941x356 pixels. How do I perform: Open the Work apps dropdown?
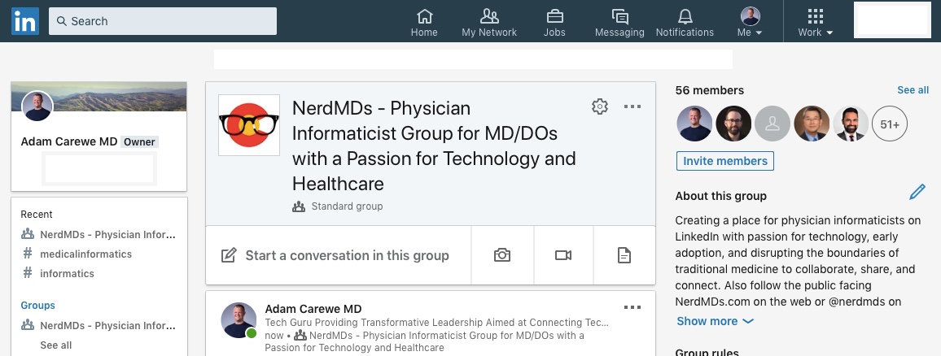815,23
